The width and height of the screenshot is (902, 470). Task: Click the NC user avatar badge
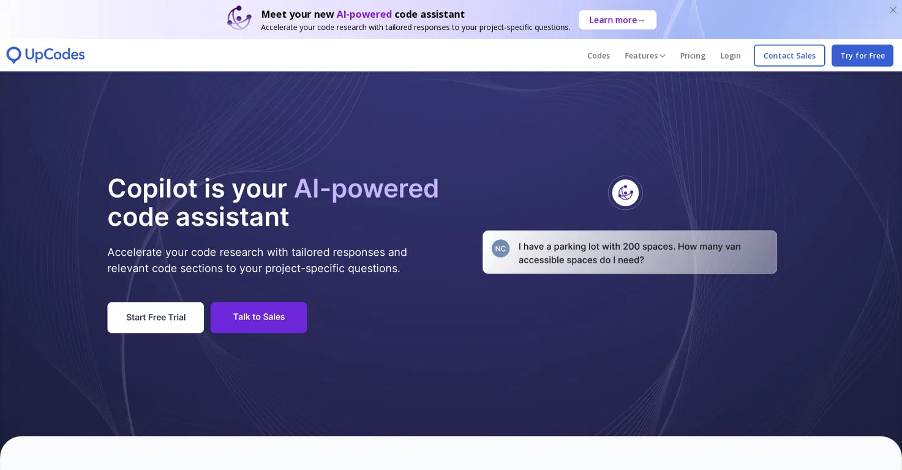pos(500,248)
